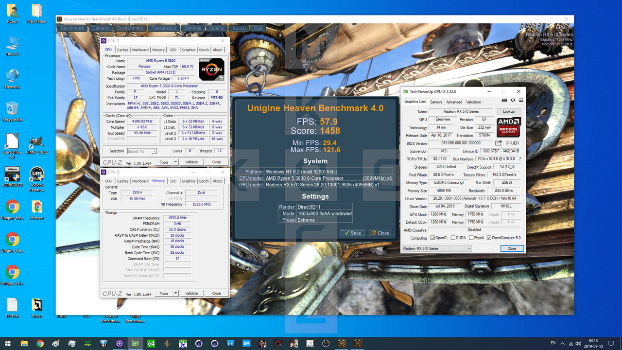Open Google Chrome from the taskbar
This screenshot has width=622, height=350.
40,343
